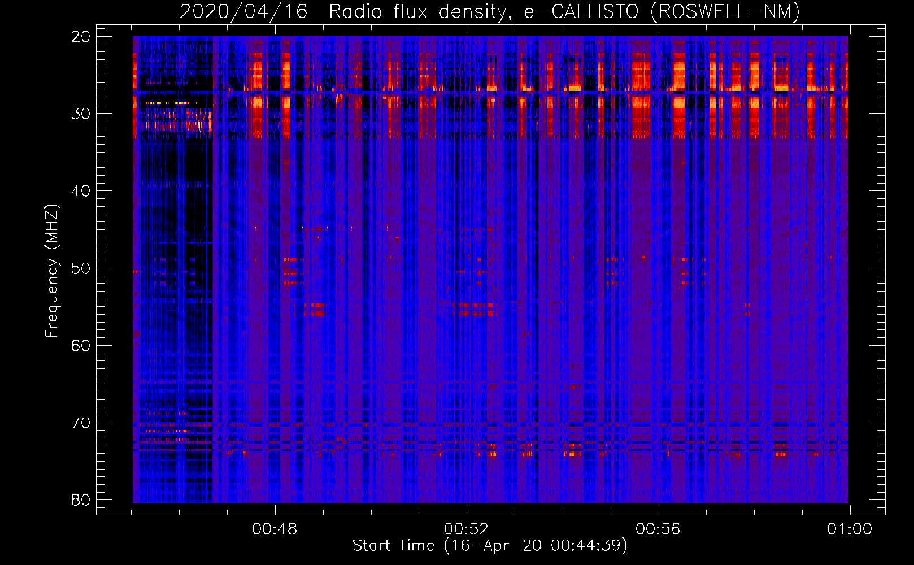Click the 30 frequency tick label
The height and width of the screenshot is (565, 914).
coord(81,114)
